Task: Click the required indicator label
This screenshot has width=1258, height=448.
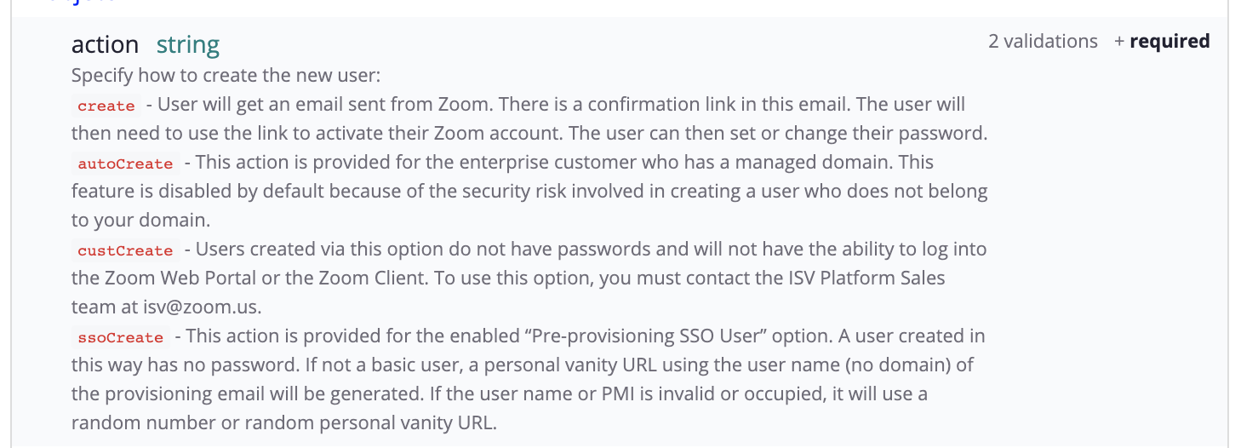Action: [x=1169, y=41]
